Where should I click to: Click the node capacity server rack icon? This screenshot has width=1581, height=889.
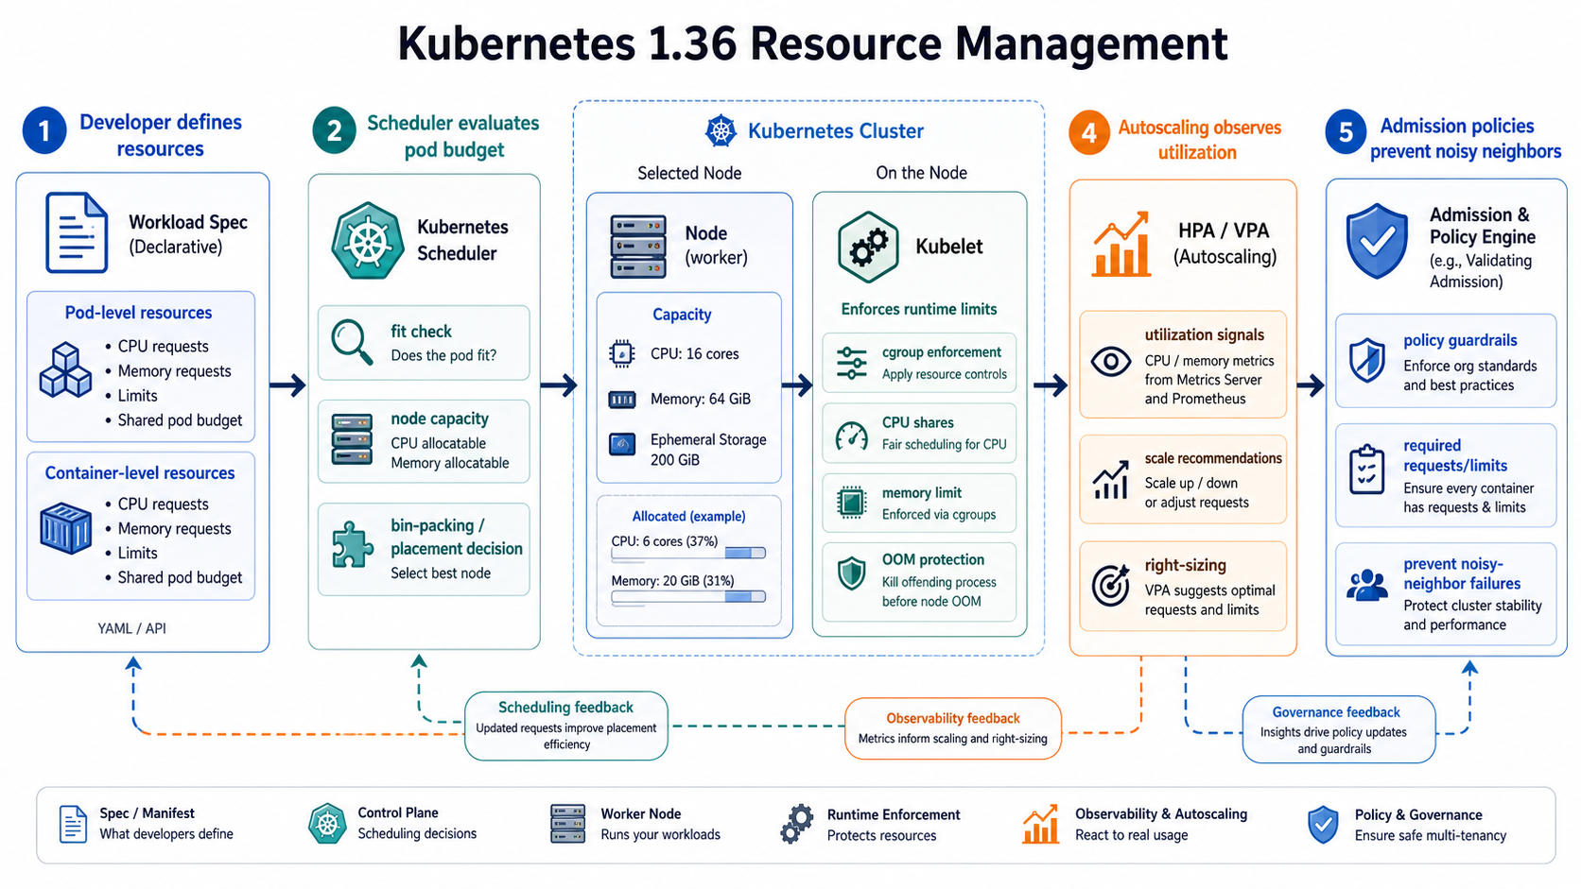tap(352, 439)
